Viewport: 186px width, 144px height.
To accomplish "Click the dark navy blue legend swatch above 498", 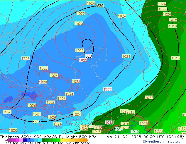I will [25, 140].
